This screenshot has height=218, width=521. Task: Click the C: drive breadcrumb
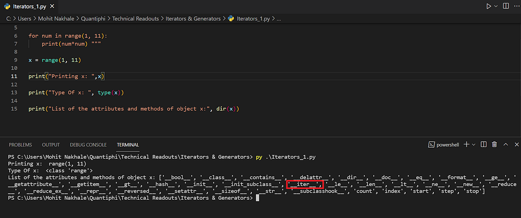[9, 19]
